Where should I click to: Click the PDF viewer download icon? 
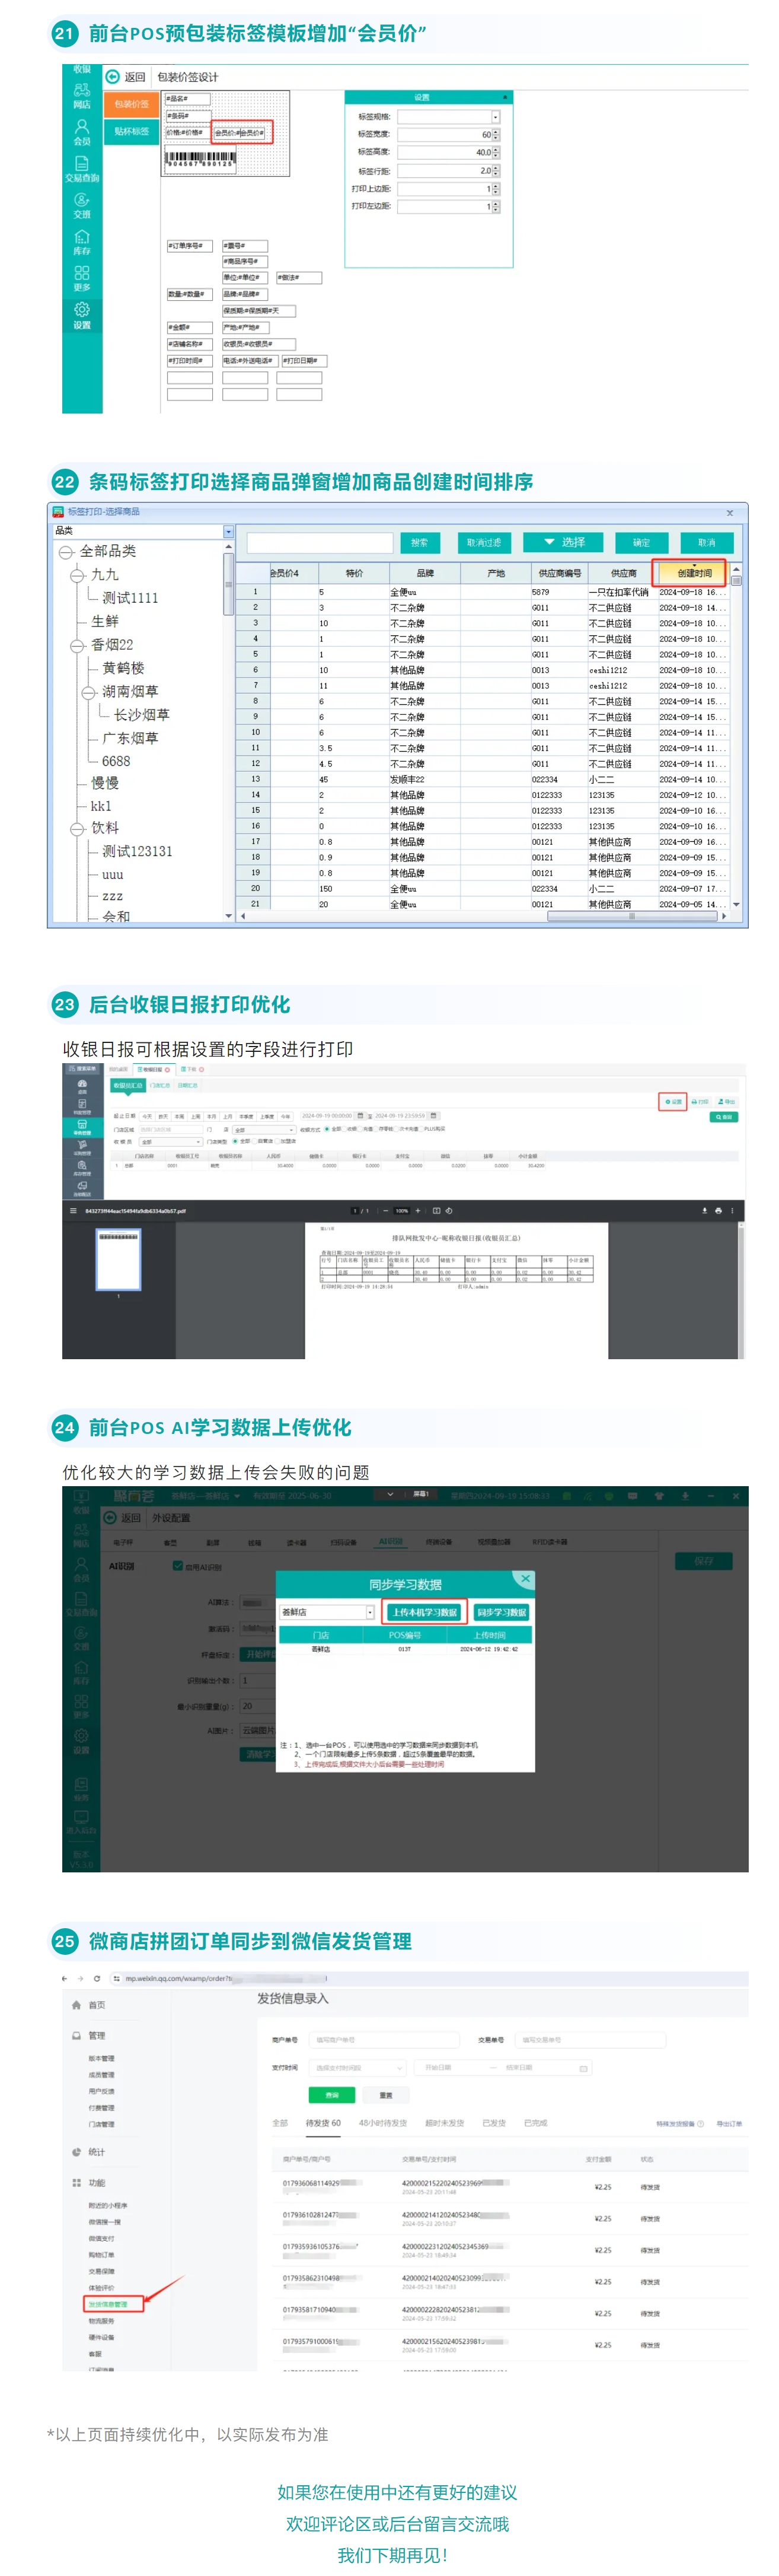coord(704,1210)
